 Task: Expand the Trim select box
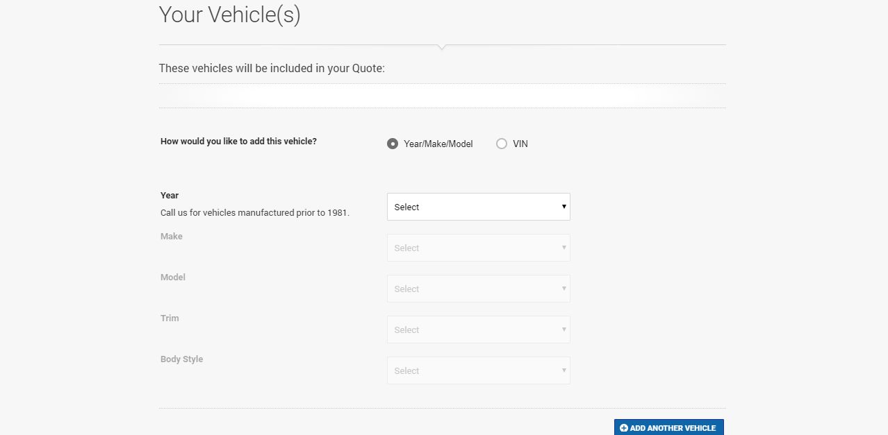tap(478, 330)
